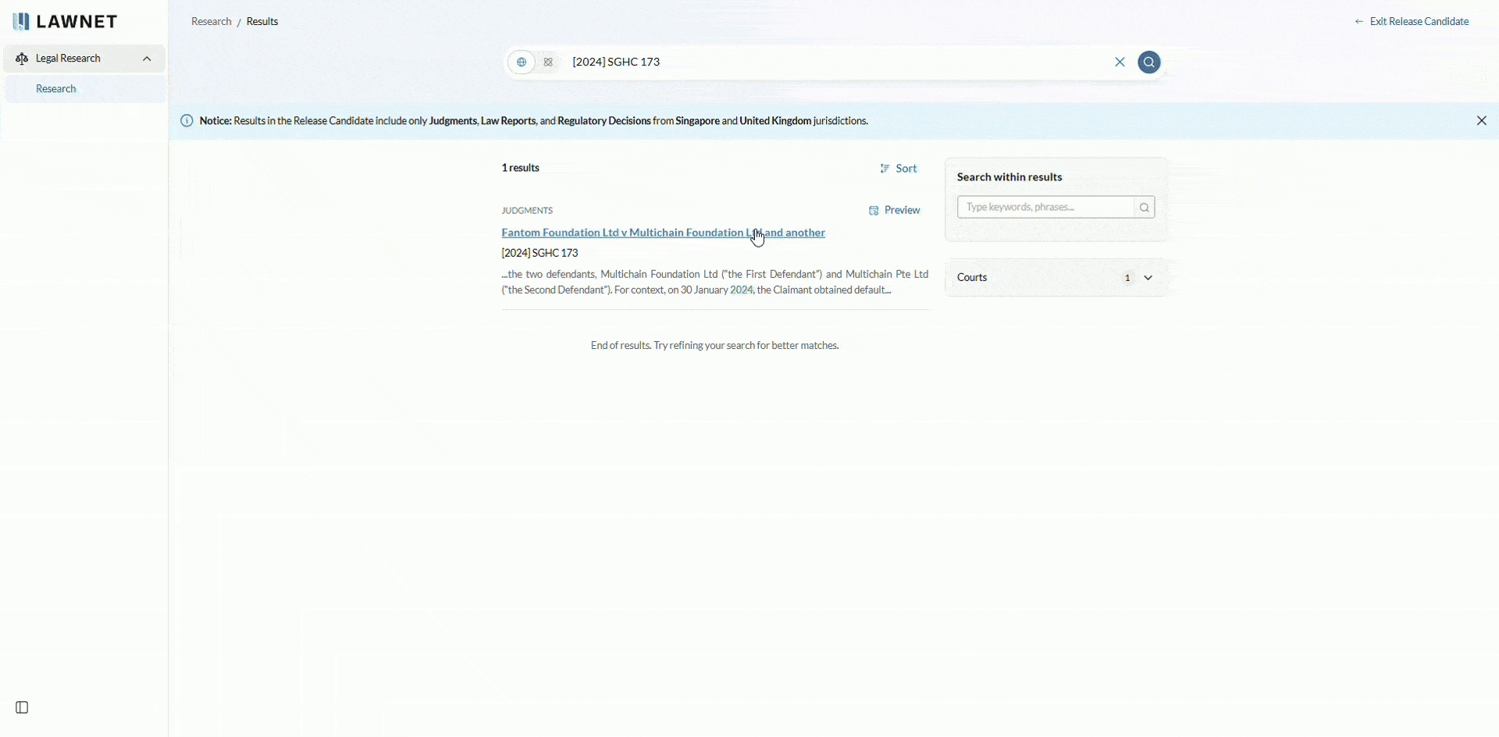
Task: Expand the Courts filter dropdown
Action: [x=1056, y=279]
